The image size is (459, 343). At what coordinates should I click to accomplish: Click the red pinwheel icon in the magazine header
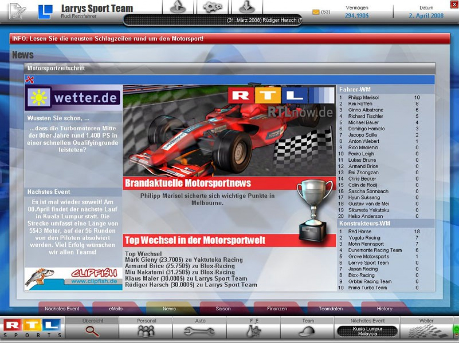30,79
